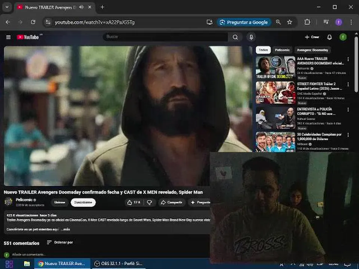Click the Añade un comentario field

pos(29,254)
